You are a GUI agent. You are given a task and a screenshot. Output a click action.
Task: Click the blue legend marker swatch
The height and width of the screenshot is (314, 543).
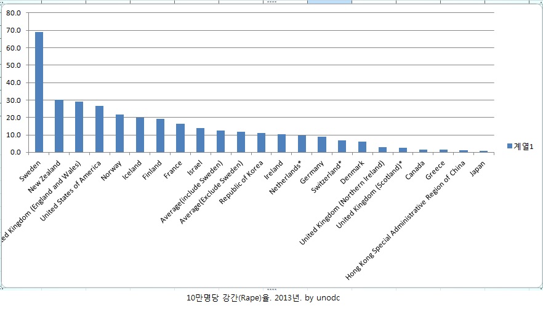tap(509, 146)
